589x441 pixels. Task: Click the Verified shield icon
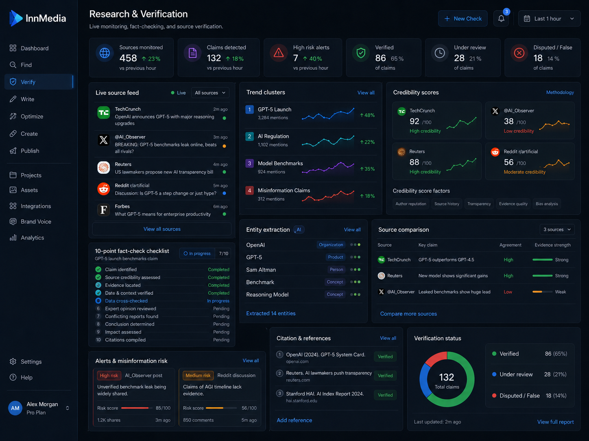point(361,53)
